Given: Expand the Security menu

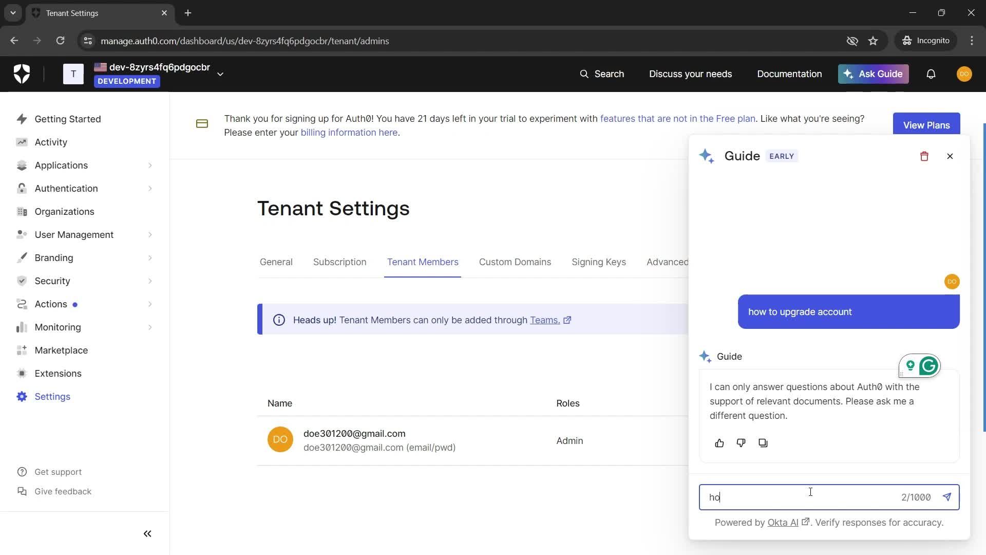Looking at the screenshot, I should [x=85, y=281].
